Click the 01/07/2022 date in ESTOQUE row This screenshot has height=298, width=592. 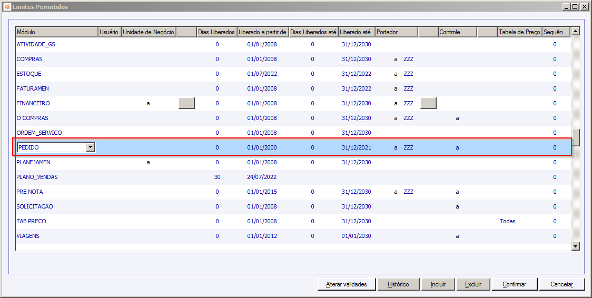click(262, 74)
